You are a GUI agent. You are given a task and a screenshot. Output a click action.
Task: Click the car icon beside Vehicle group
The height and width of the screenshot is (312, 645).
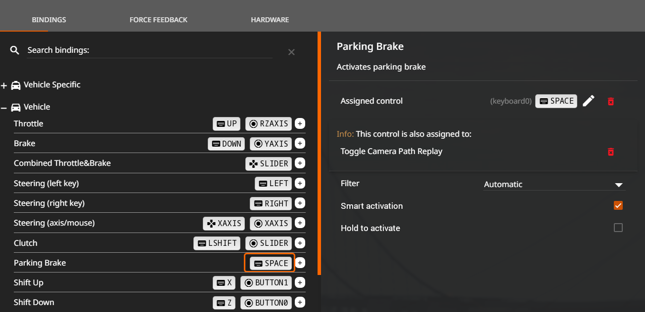click(16, 107)
